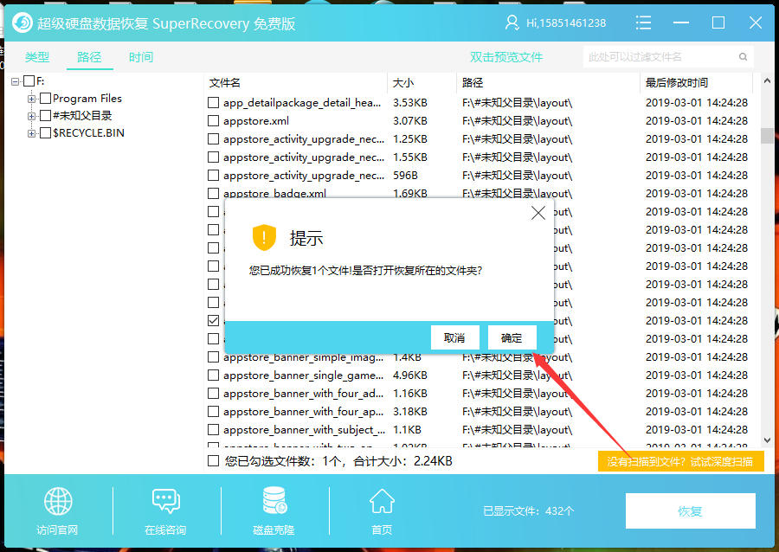Close the 提示 dialog with its X
The width and height of the screenshot is (779, 552).
[x=538, y=213]
